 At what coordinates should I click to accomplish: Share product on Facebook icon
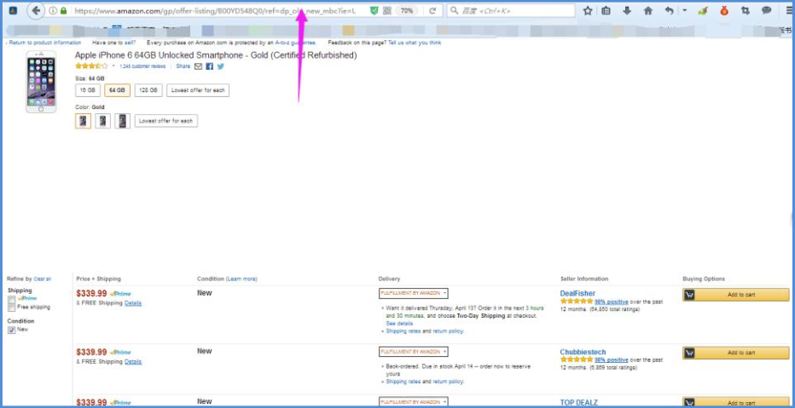210,66
